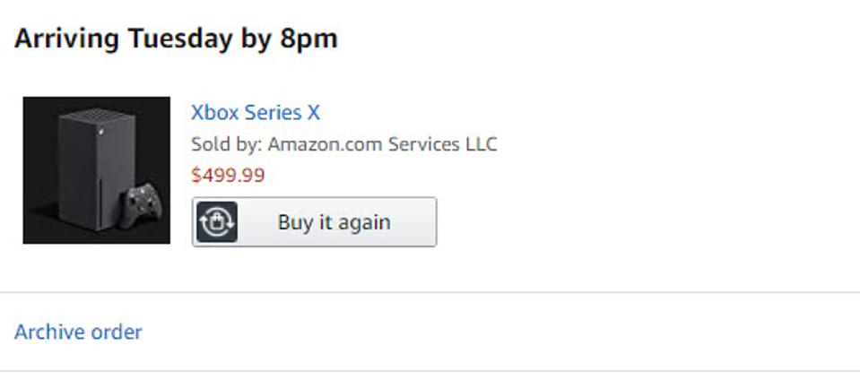Click the $499.99 price

tap(228, 175)
